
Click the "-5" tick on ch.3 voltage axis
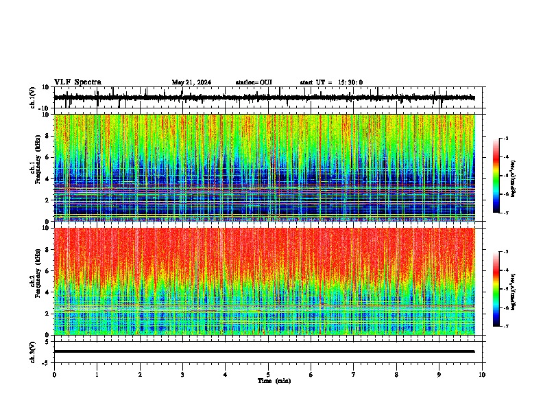tap(46, 363)
